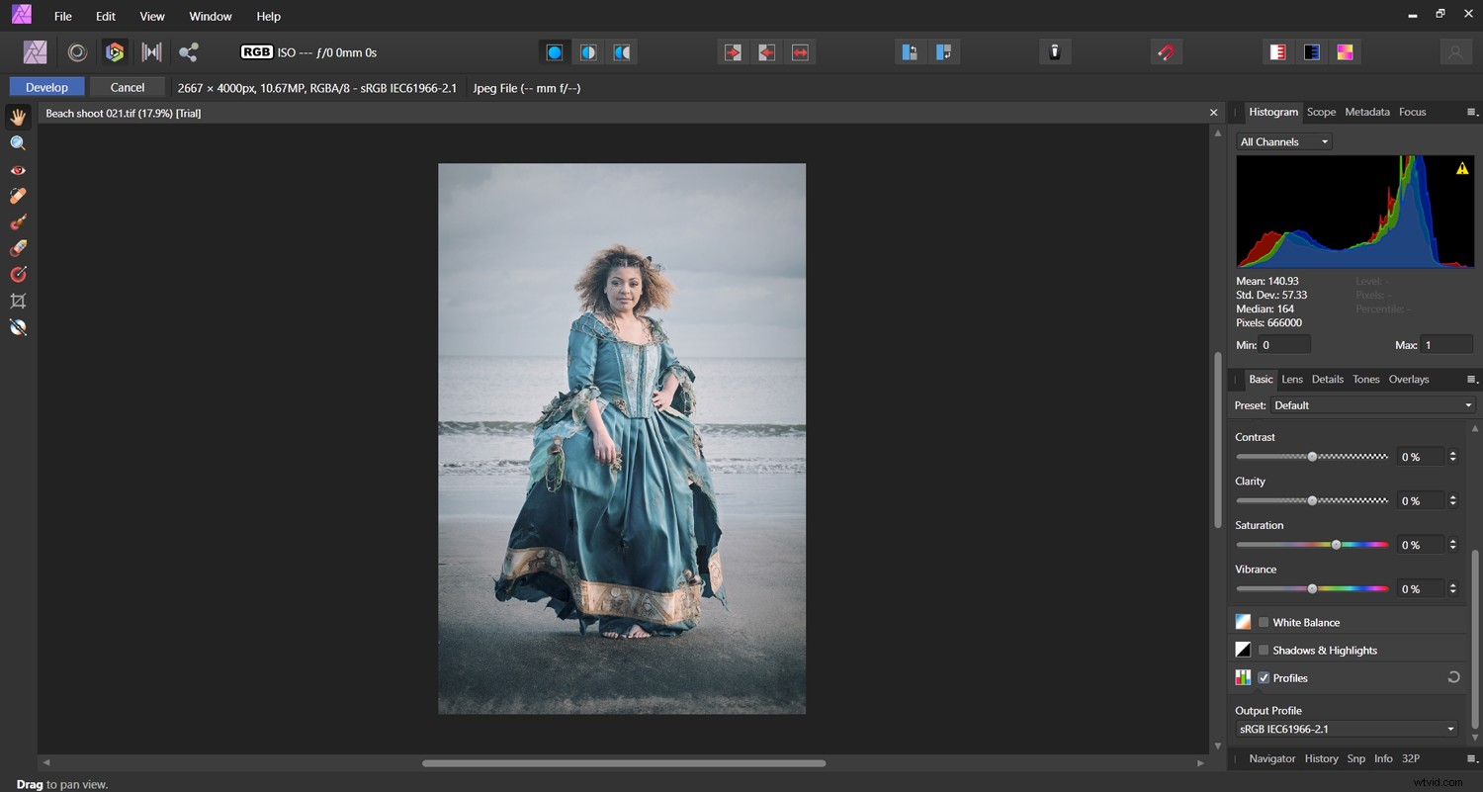The width and height of the screenshot is (1483, 792).
Task: Disable the Profiles checkbox
Action: tap(1264, 677)
